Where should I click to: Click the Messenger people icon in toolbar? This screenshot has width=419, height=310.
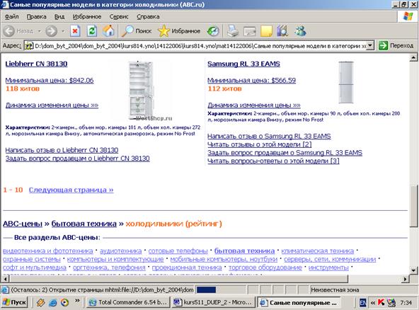[300, 31]
